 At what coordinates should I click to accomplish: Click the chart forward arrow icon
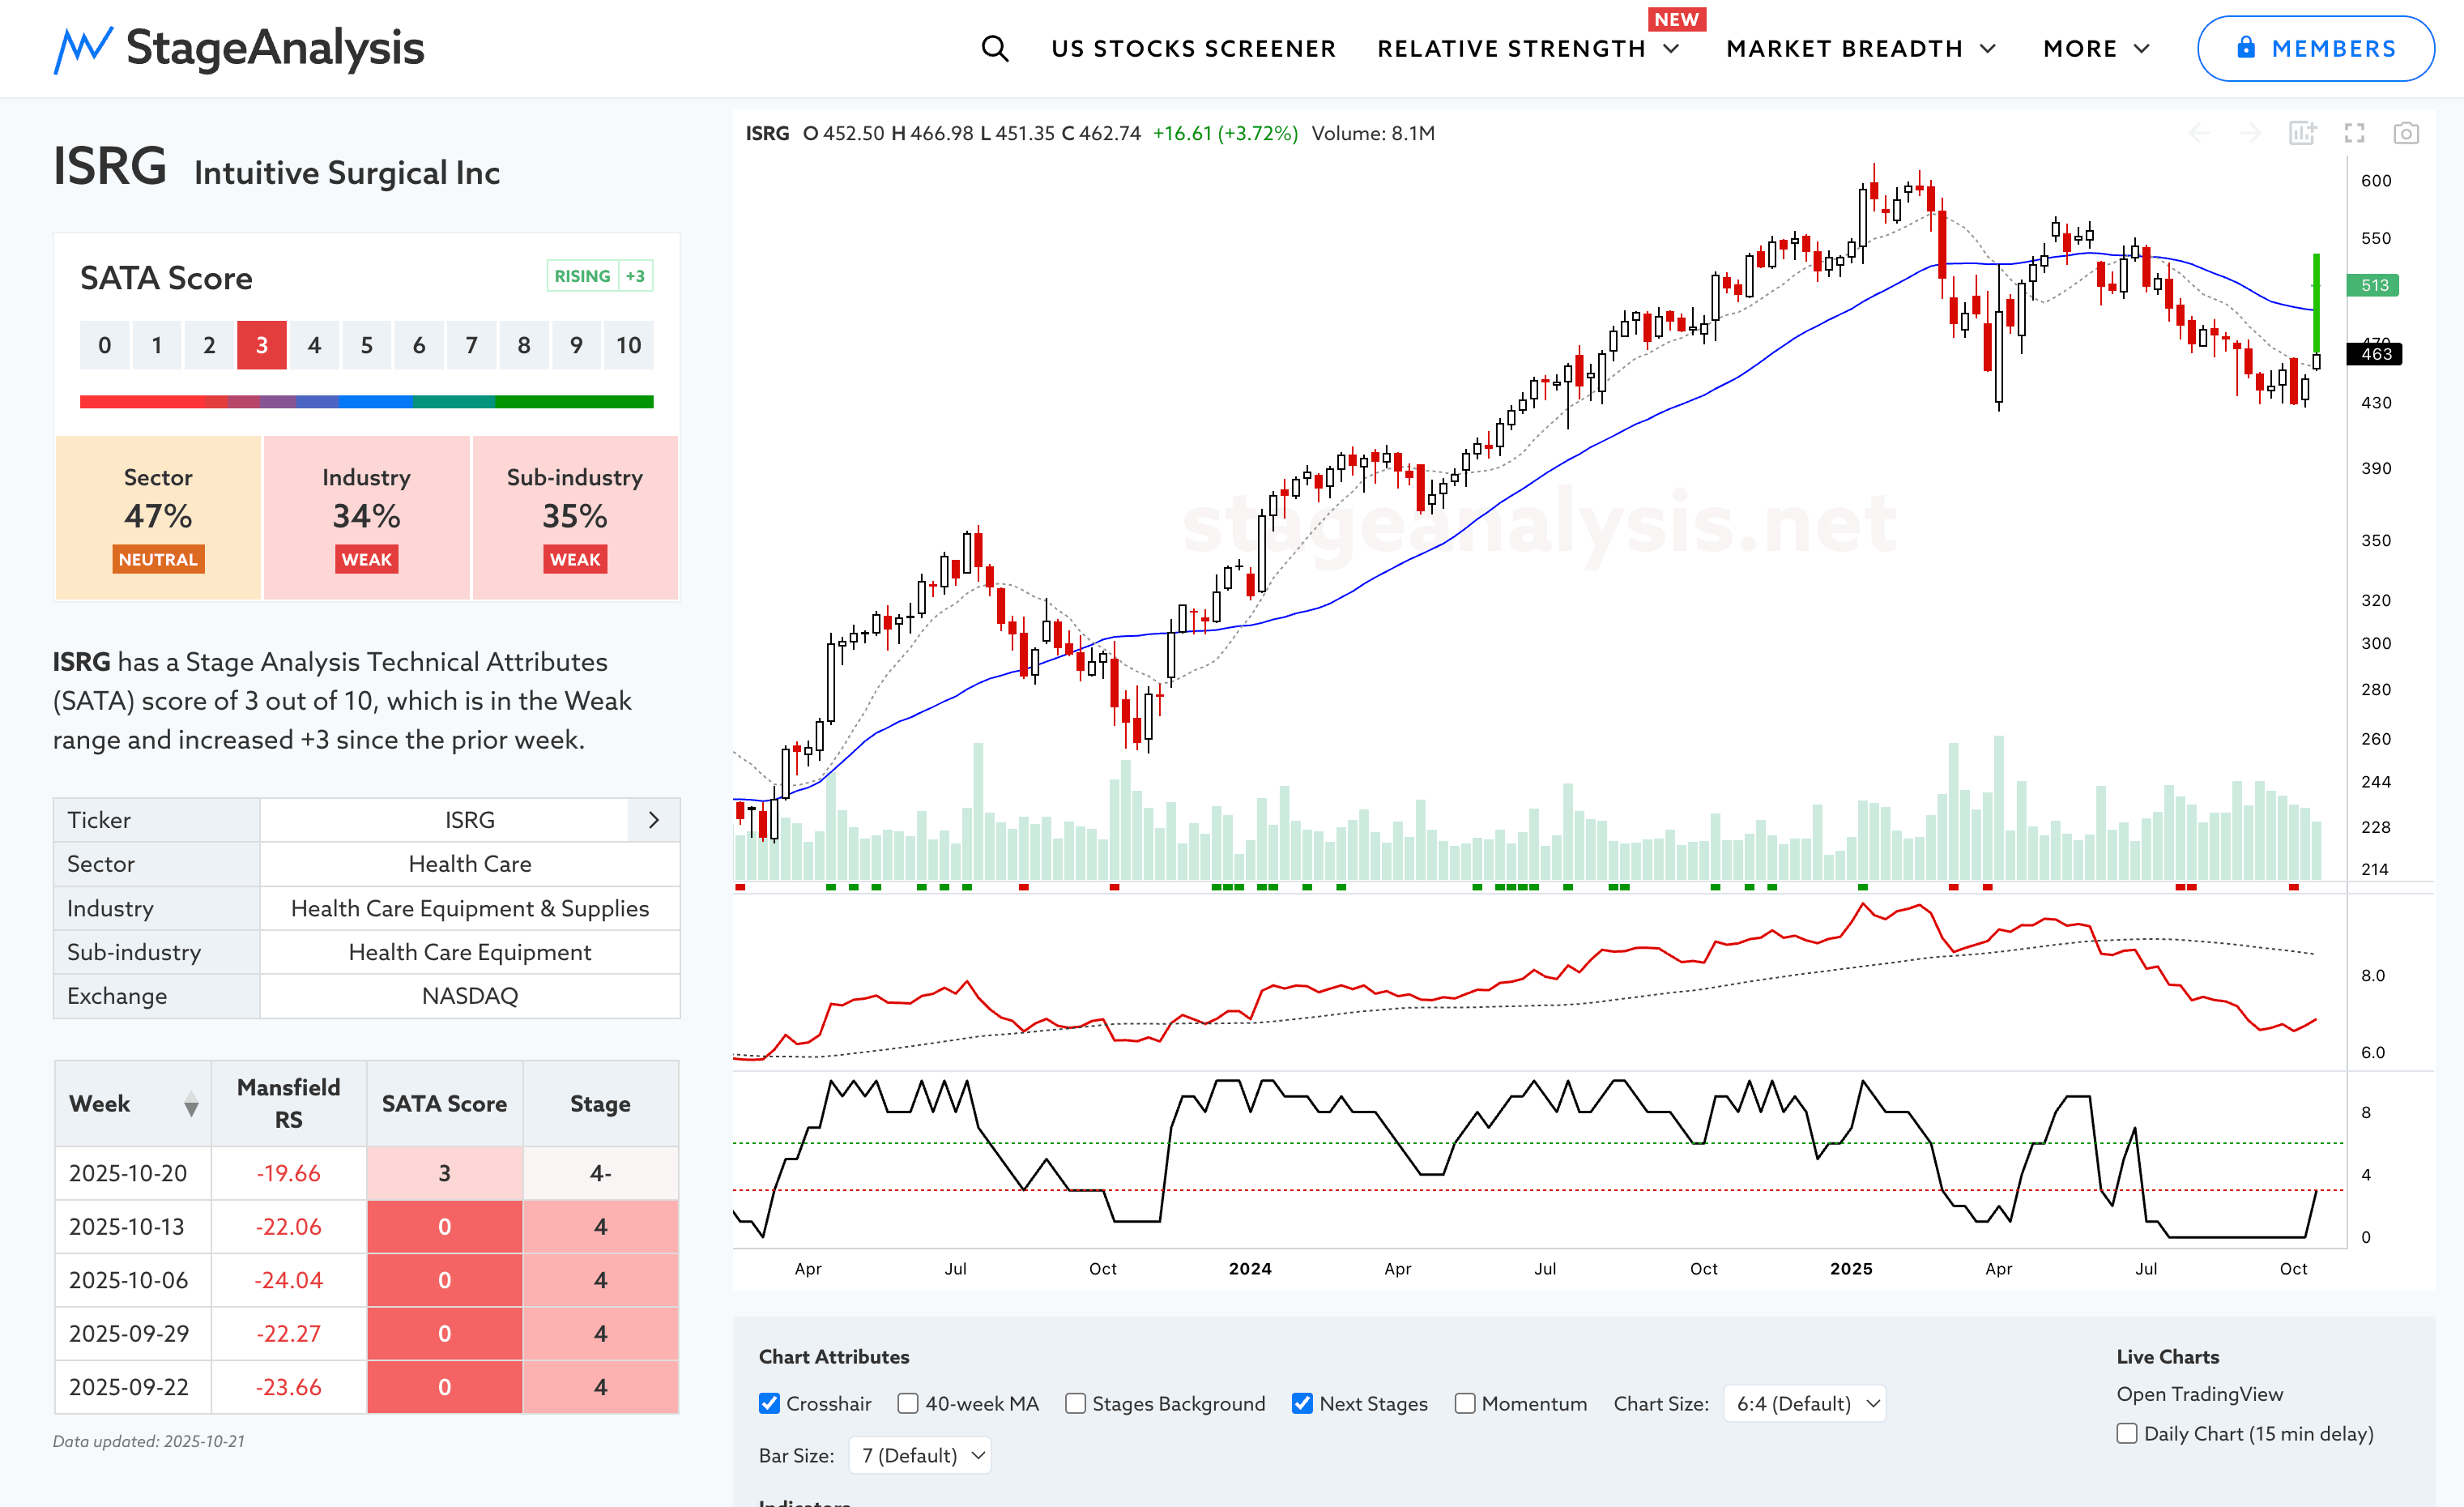tap(2250, 133)
